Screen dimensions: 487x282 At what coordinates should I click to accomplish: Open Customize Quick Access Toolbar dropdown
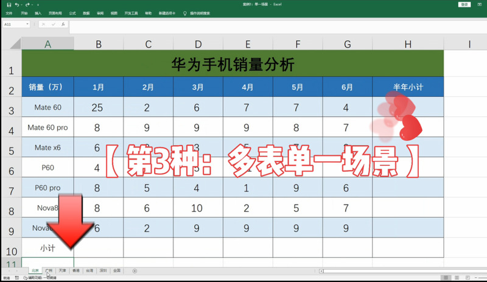click(x=38, y=5)
